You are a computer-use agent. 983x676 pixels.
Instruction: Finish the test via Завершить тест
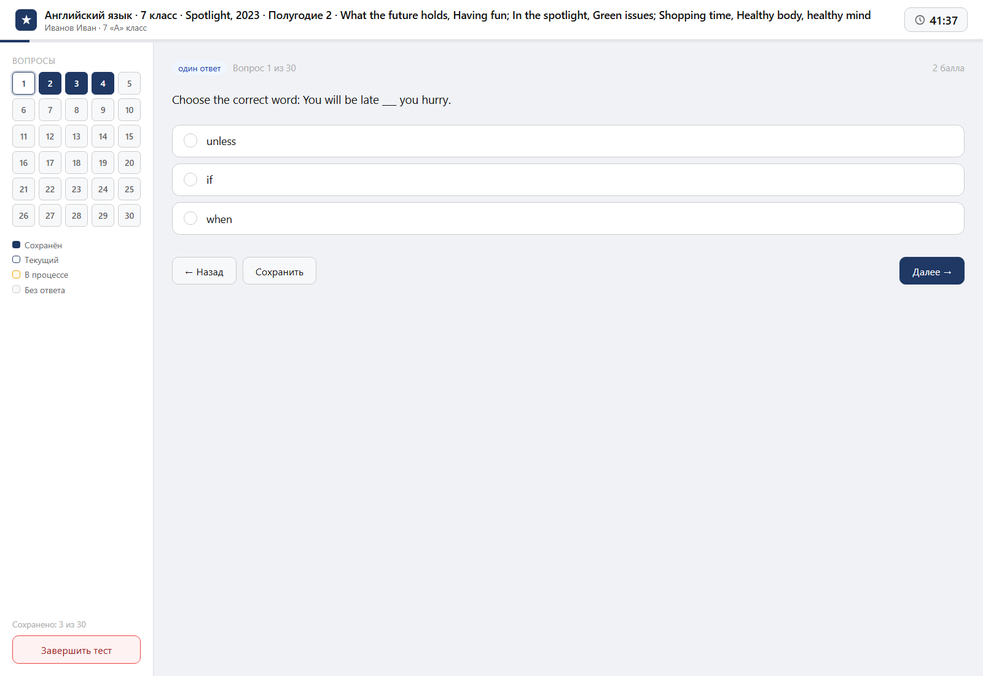[76, 650]
